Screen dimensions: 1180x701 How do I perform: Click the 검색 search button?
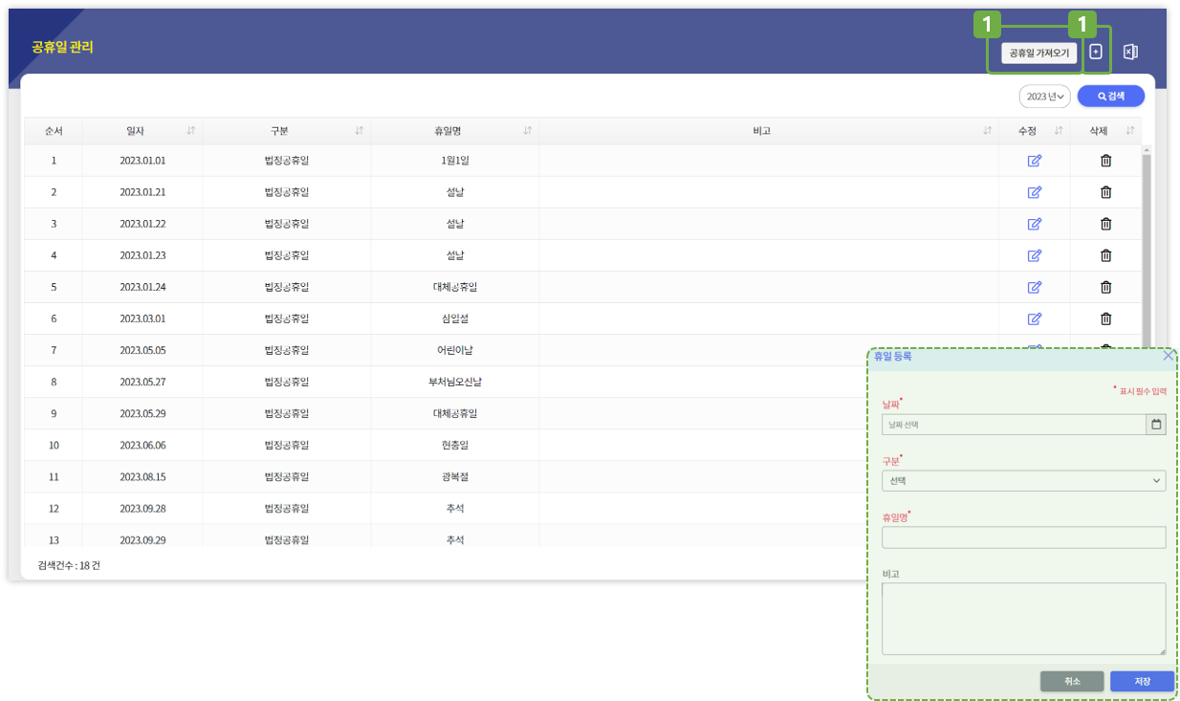coord(1110,96)
